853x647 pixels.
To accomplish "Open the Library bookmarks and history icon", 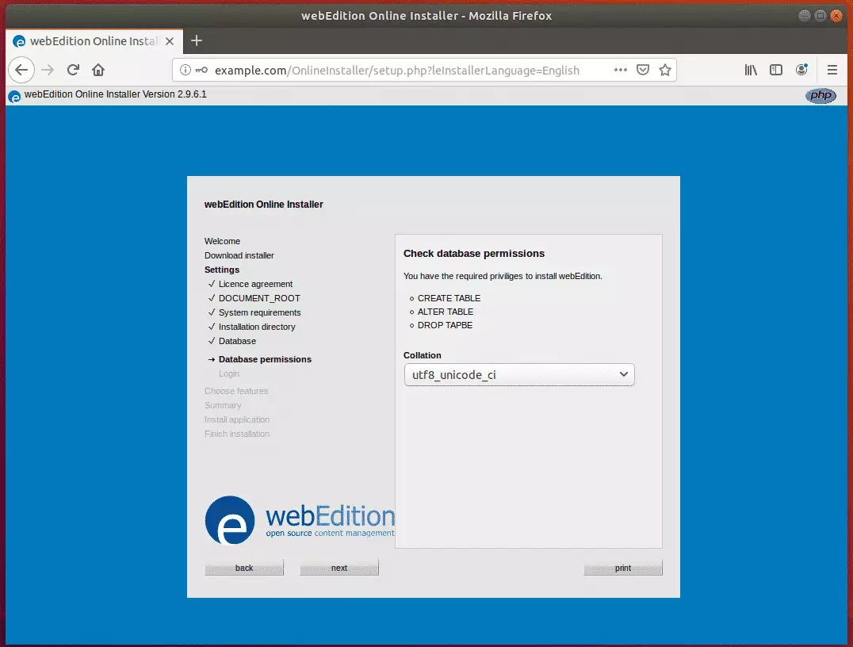I will coord(751,70).
